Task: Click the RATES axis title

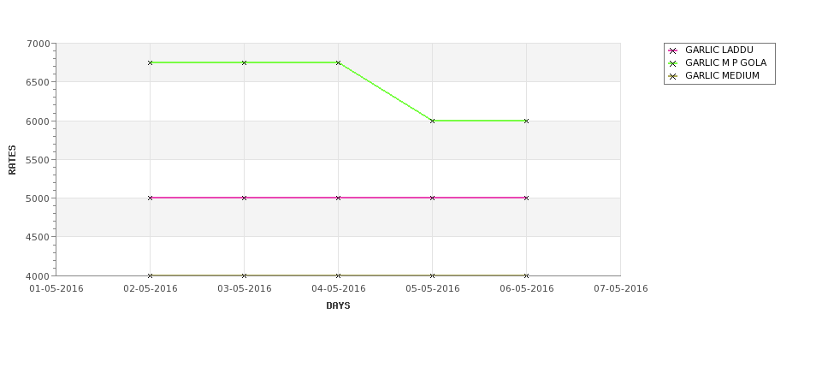Action: click(x=12, y=160)
